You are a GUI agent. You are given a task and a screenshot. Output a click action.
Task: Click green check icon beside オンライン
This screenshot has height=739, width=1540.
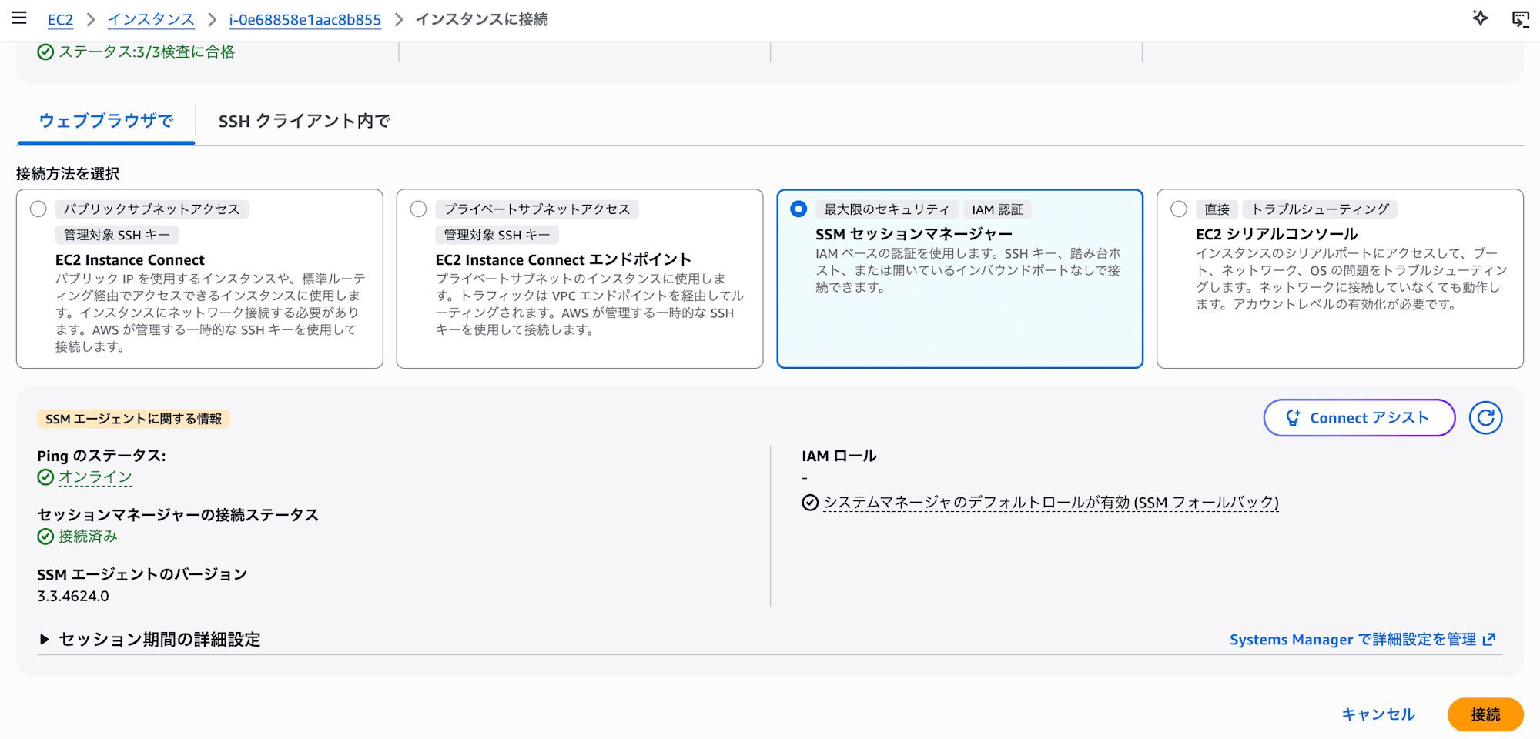point(45,477)
